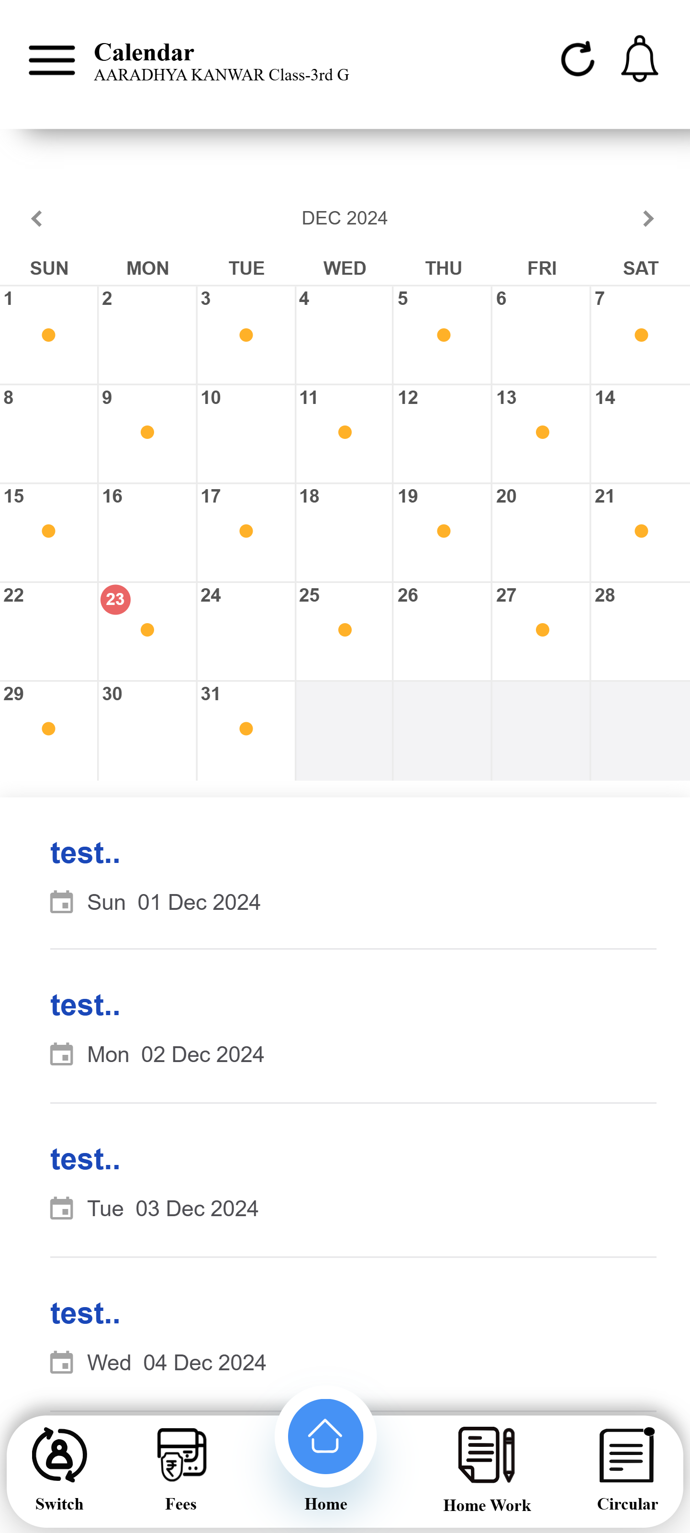Tap the Switch profile icon

(59, 1455)
